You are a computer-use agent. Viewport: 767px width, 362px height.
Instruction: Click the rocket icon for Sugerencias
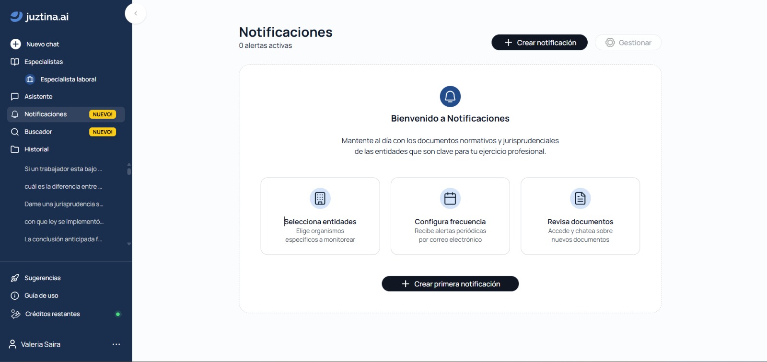tap(15, 278)
